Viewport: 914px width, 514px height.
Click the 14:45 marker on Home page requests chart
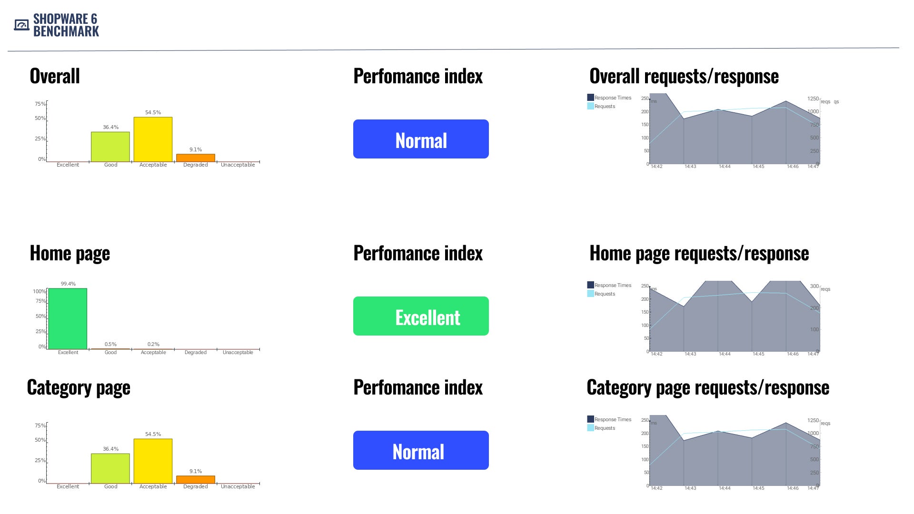[758, 354]
